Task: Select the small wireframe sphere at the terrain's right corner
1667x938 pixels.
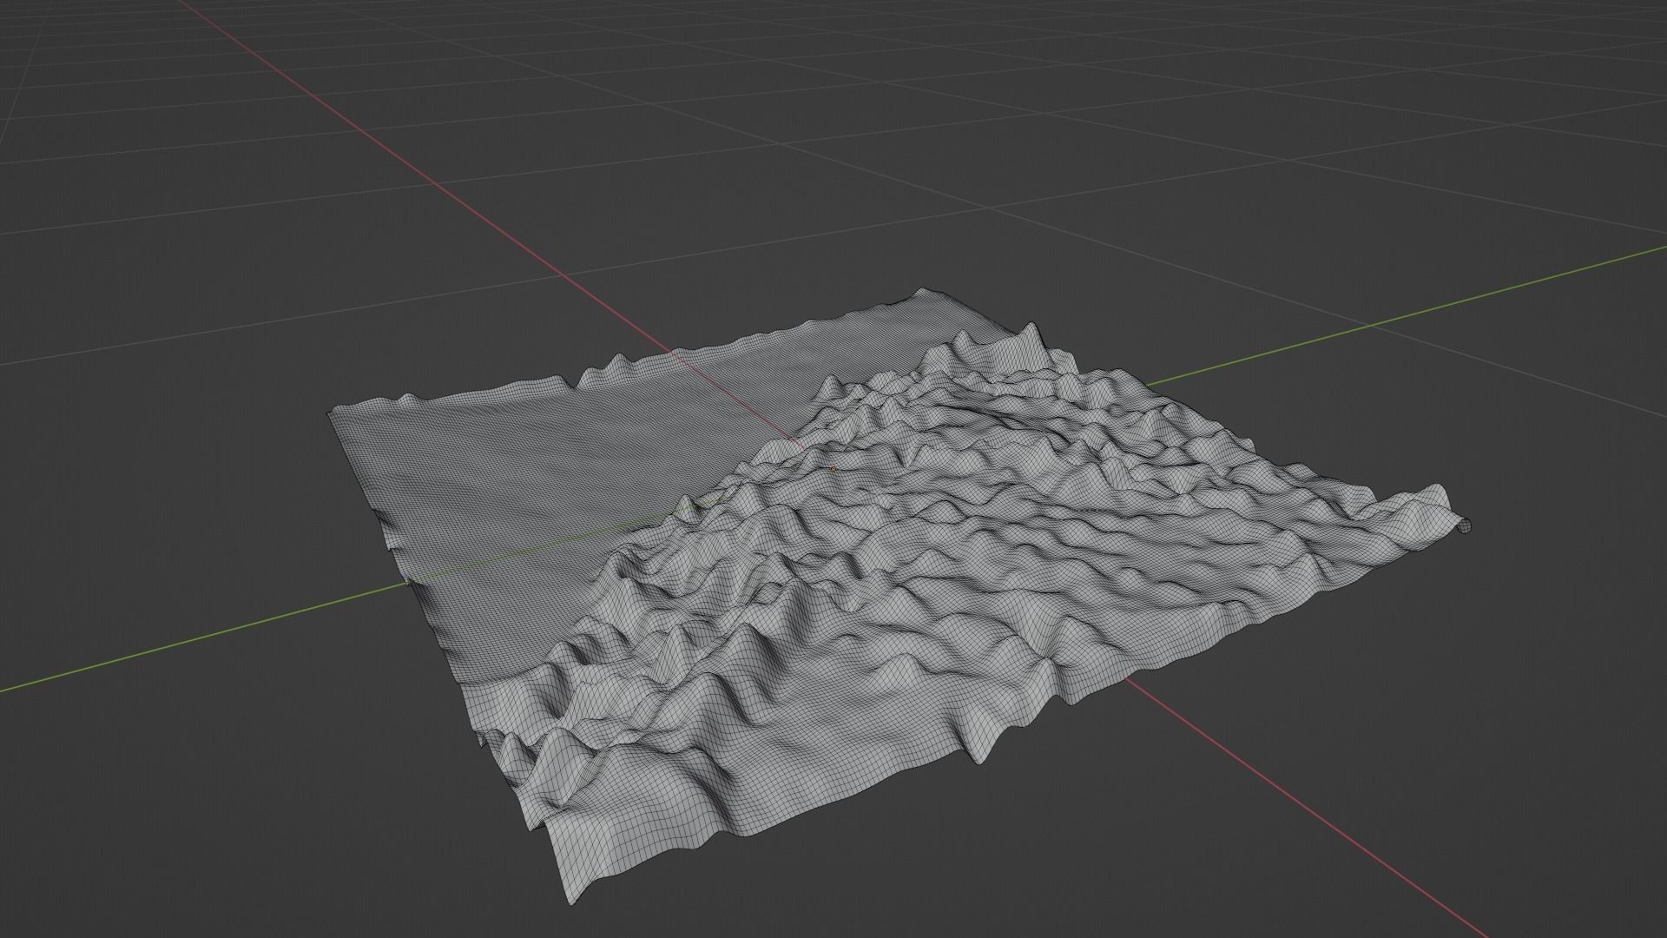Action: 1465,525
